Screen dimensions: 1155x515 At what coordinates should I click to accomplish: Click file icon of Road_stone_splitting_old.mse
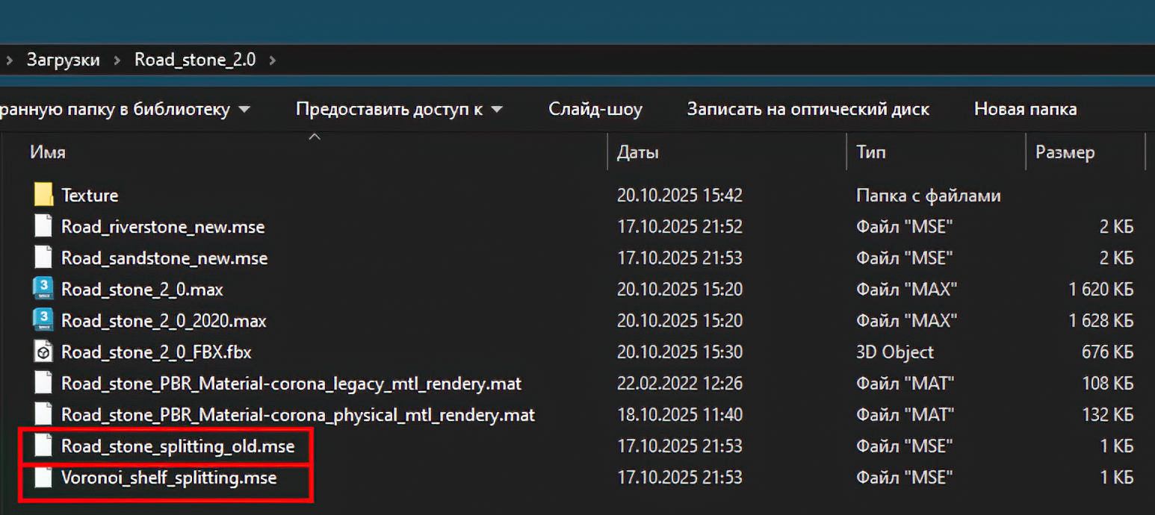44,446
